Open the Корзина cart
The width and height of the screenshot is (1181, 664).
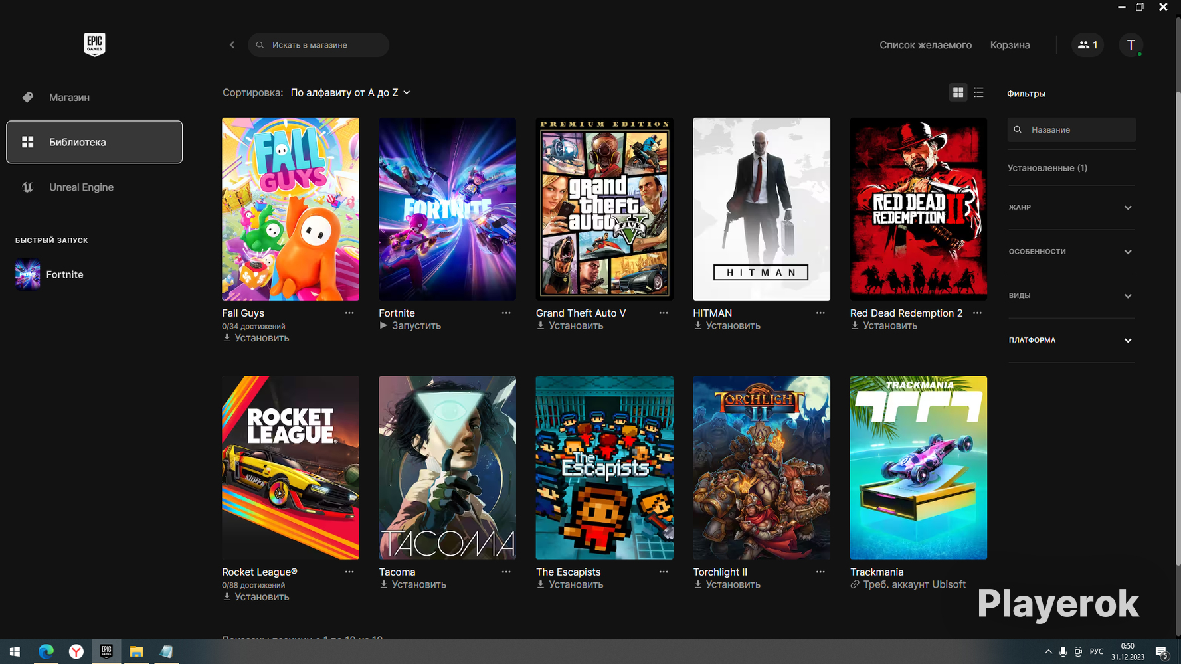click(x=1010, y=45)
